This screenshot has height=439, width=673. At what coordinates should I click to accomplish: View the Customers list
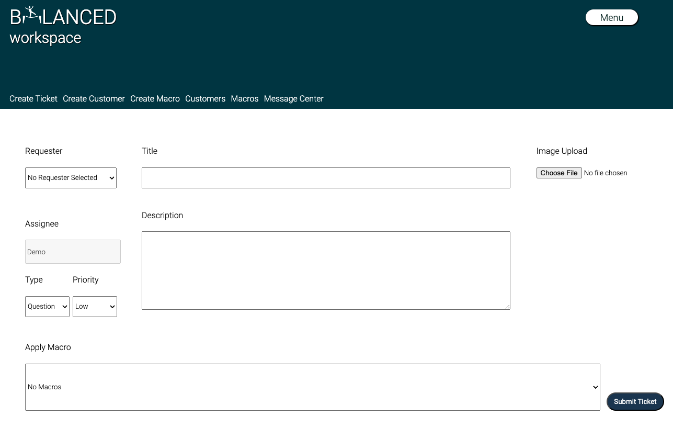(205, 98)
